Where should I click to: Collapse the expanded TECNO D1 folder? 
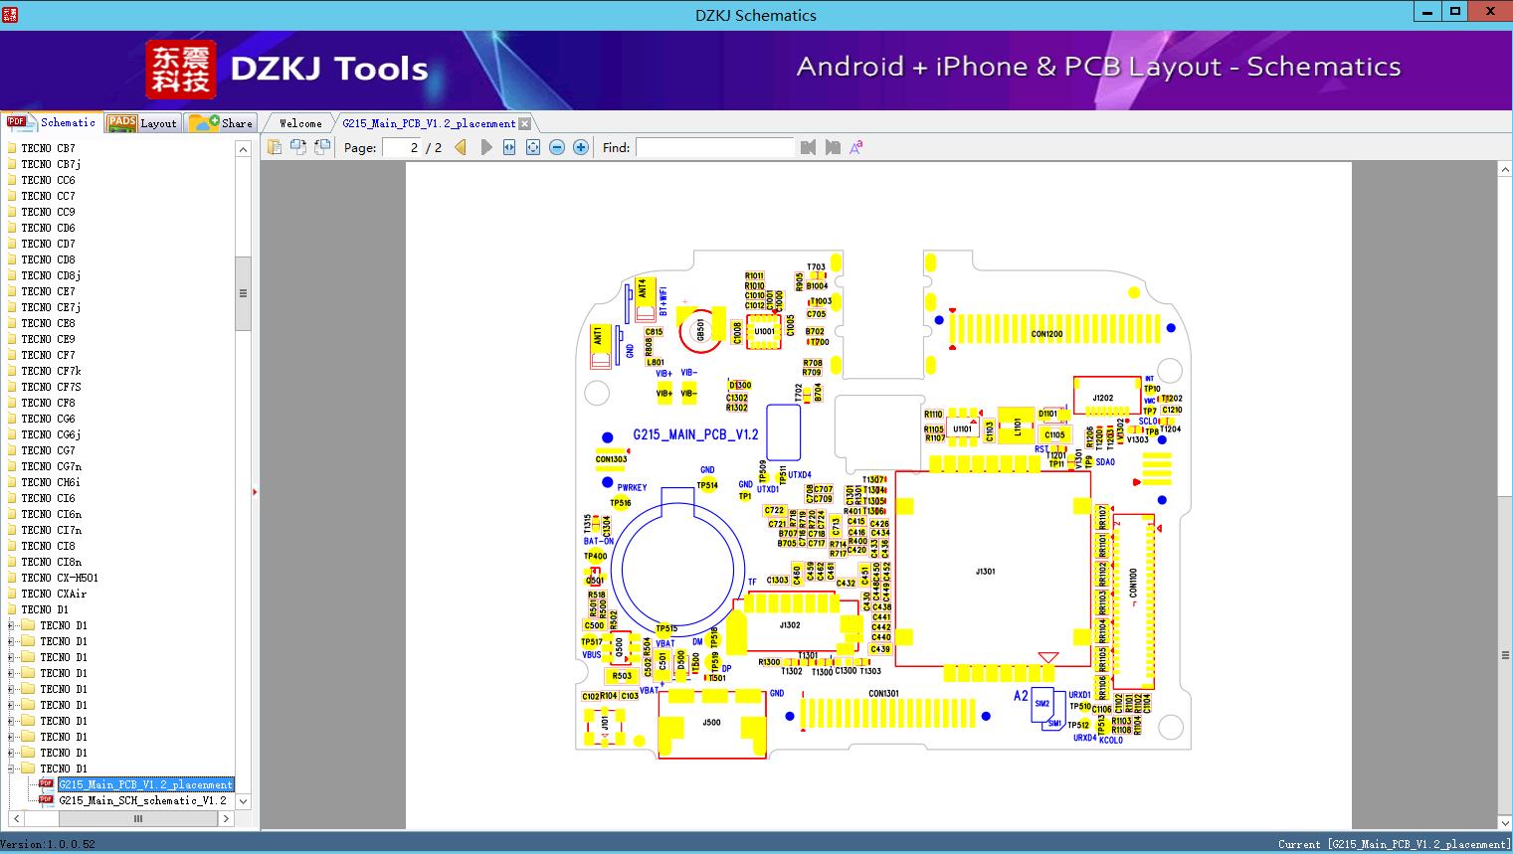11,769
